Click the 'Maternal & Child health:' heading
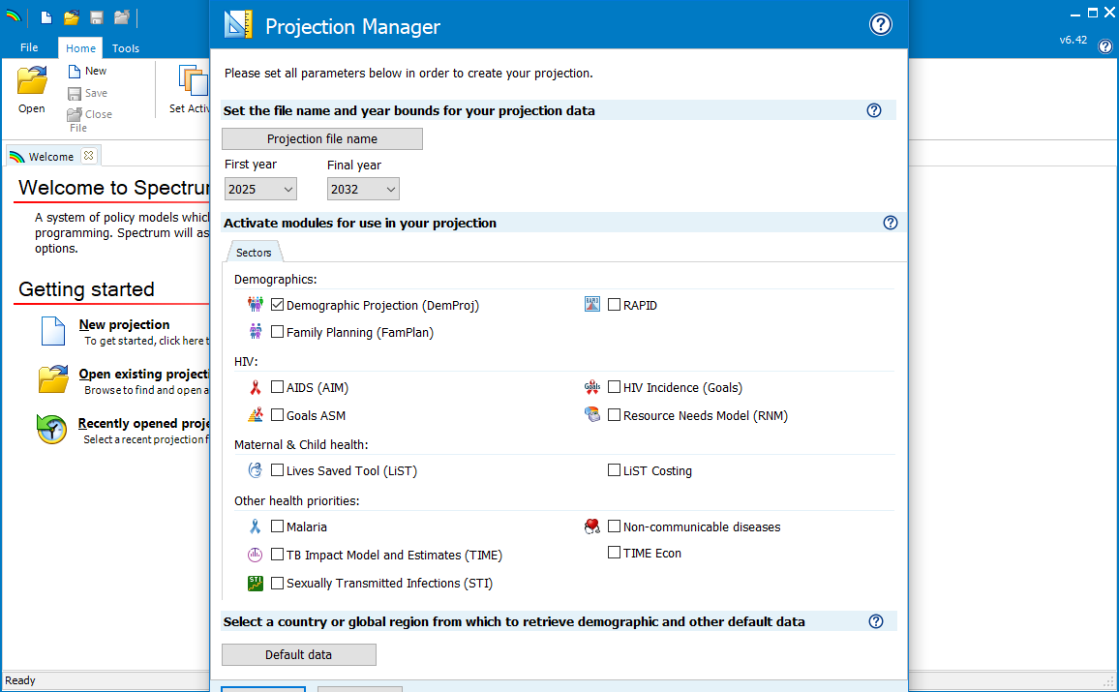 301,444
